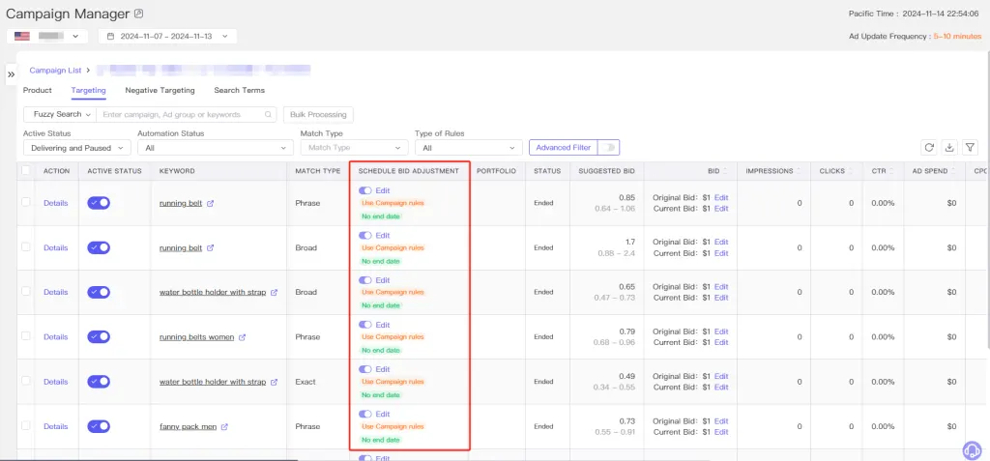Open the Type of Rules dropdown
The width and height of the screenshot is (990, 461).
pyautogui.click(x=469, y=148)
